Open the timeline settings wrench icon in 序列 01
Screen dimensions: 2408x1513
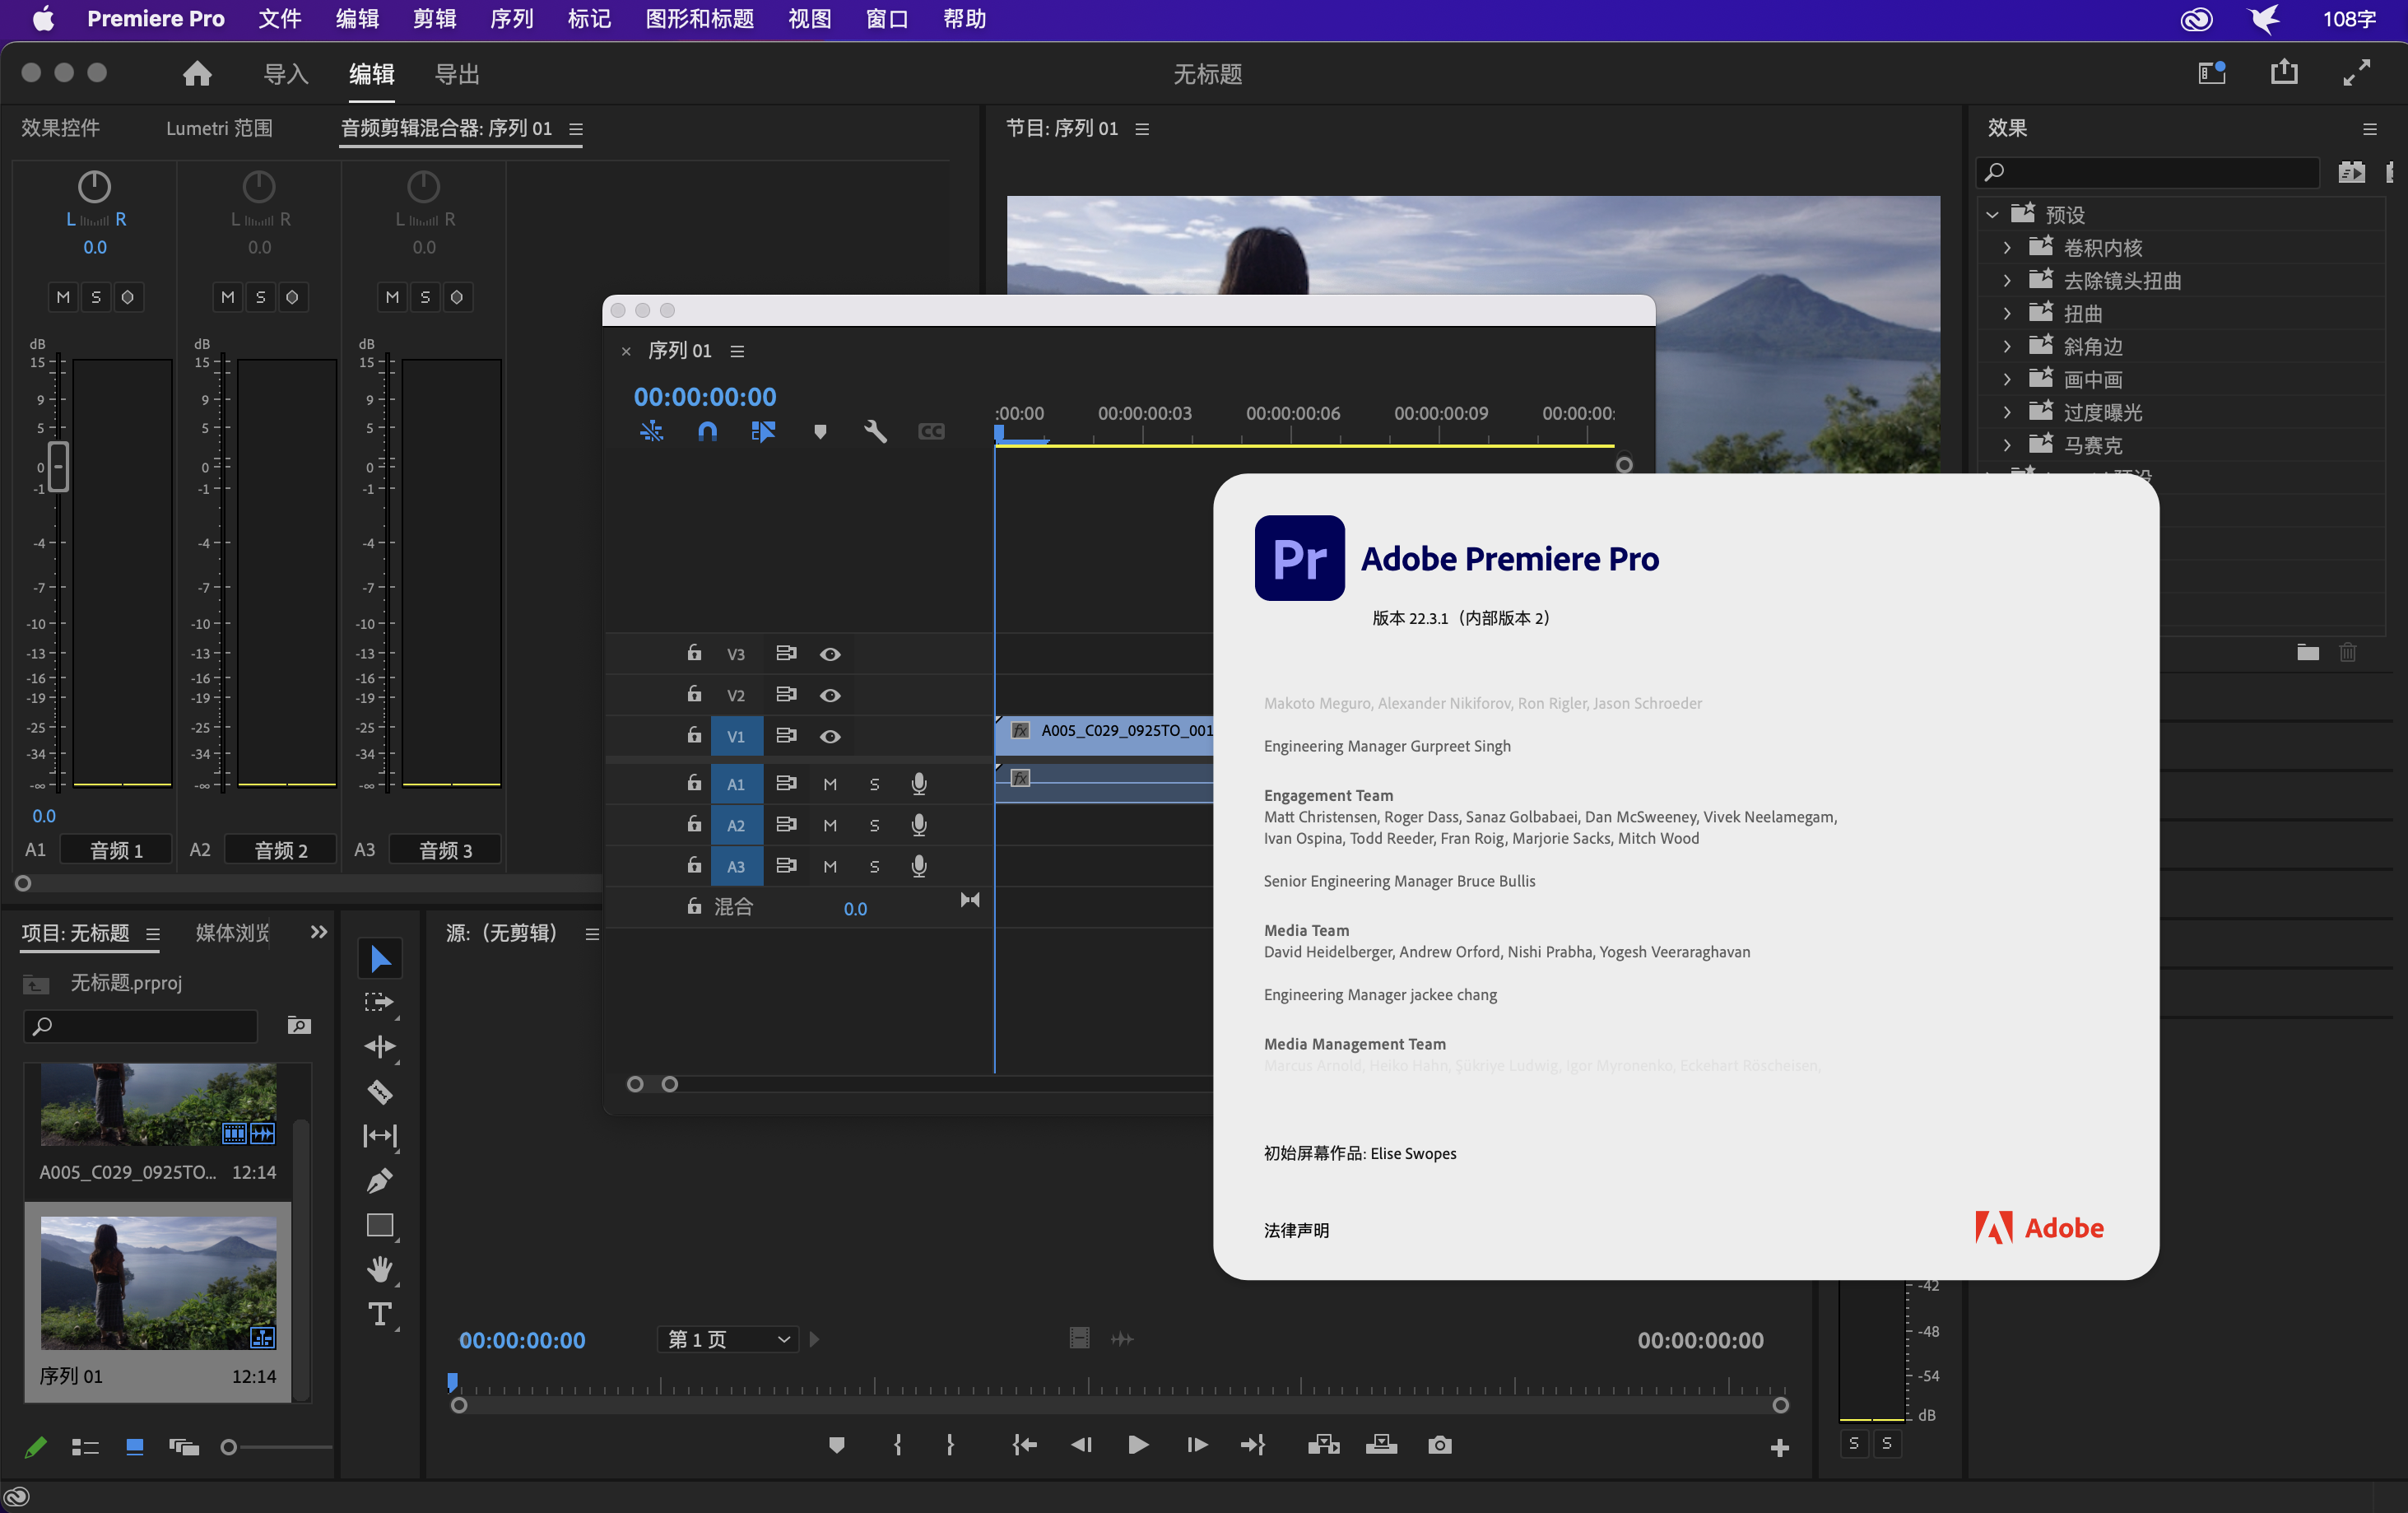(x=876, y=431)
